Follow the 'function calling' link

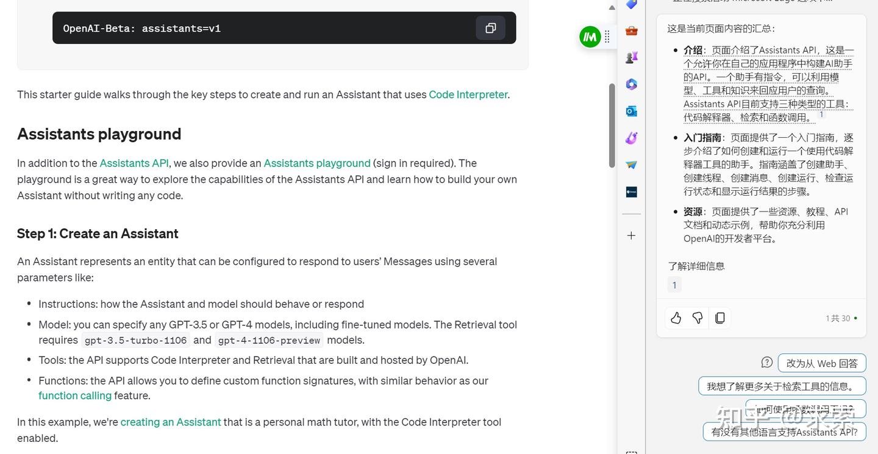tap(75, 395)
